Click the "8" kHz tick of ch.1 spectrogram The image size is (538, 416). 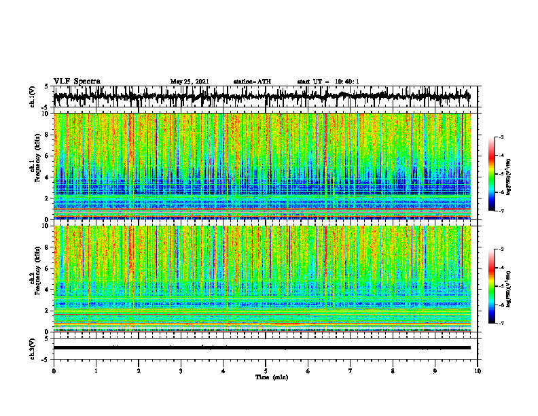click(x=48, y=135)
